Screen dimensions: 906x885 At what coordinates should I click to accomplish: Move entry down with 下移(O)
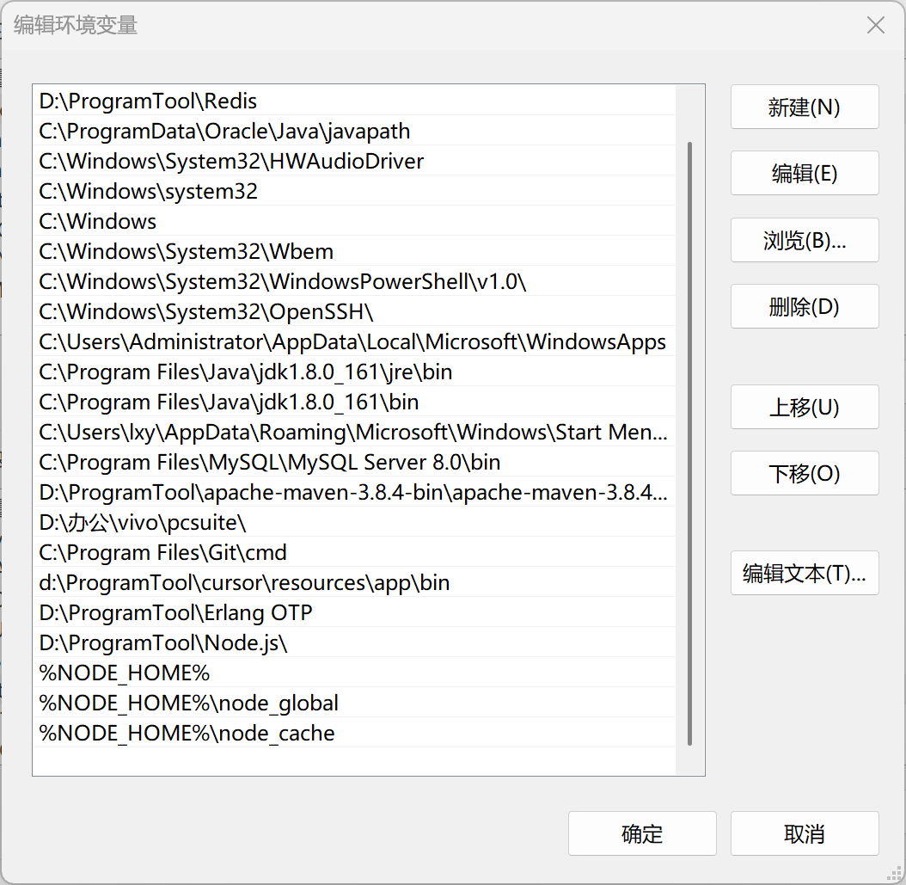805,473
